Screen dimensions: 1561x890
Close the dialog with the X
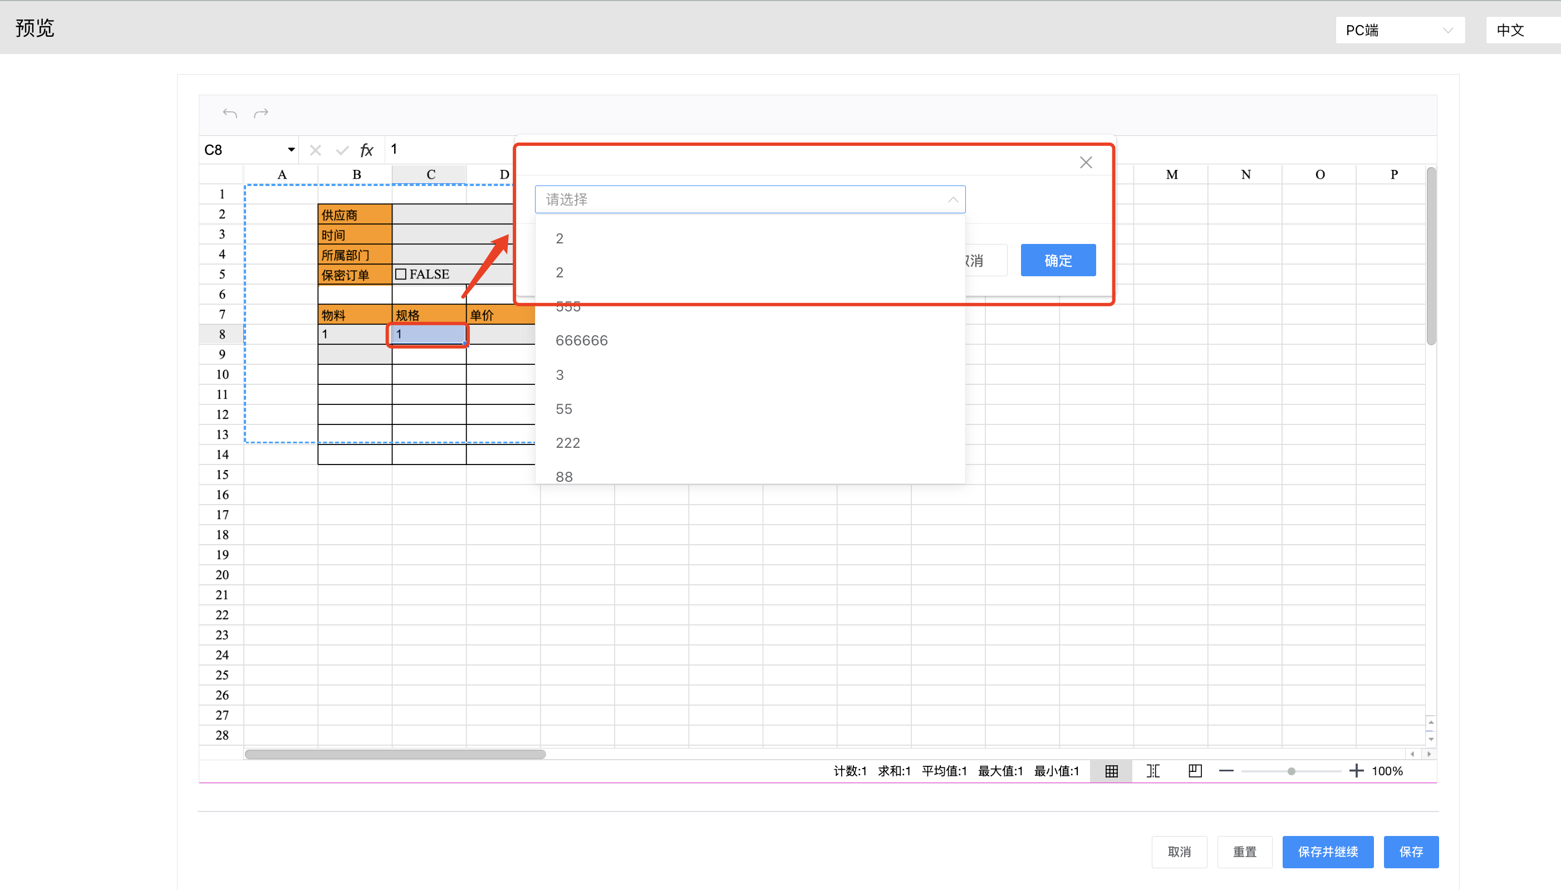point(1086,163)
